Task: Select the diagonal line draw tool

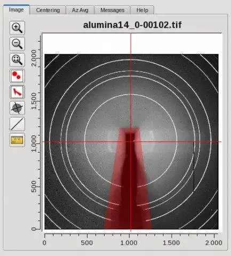Action: tap(17, 124)
